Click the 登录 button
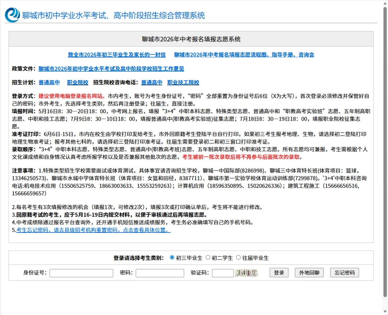Screen dimensions: 388x315 (279, 273)
